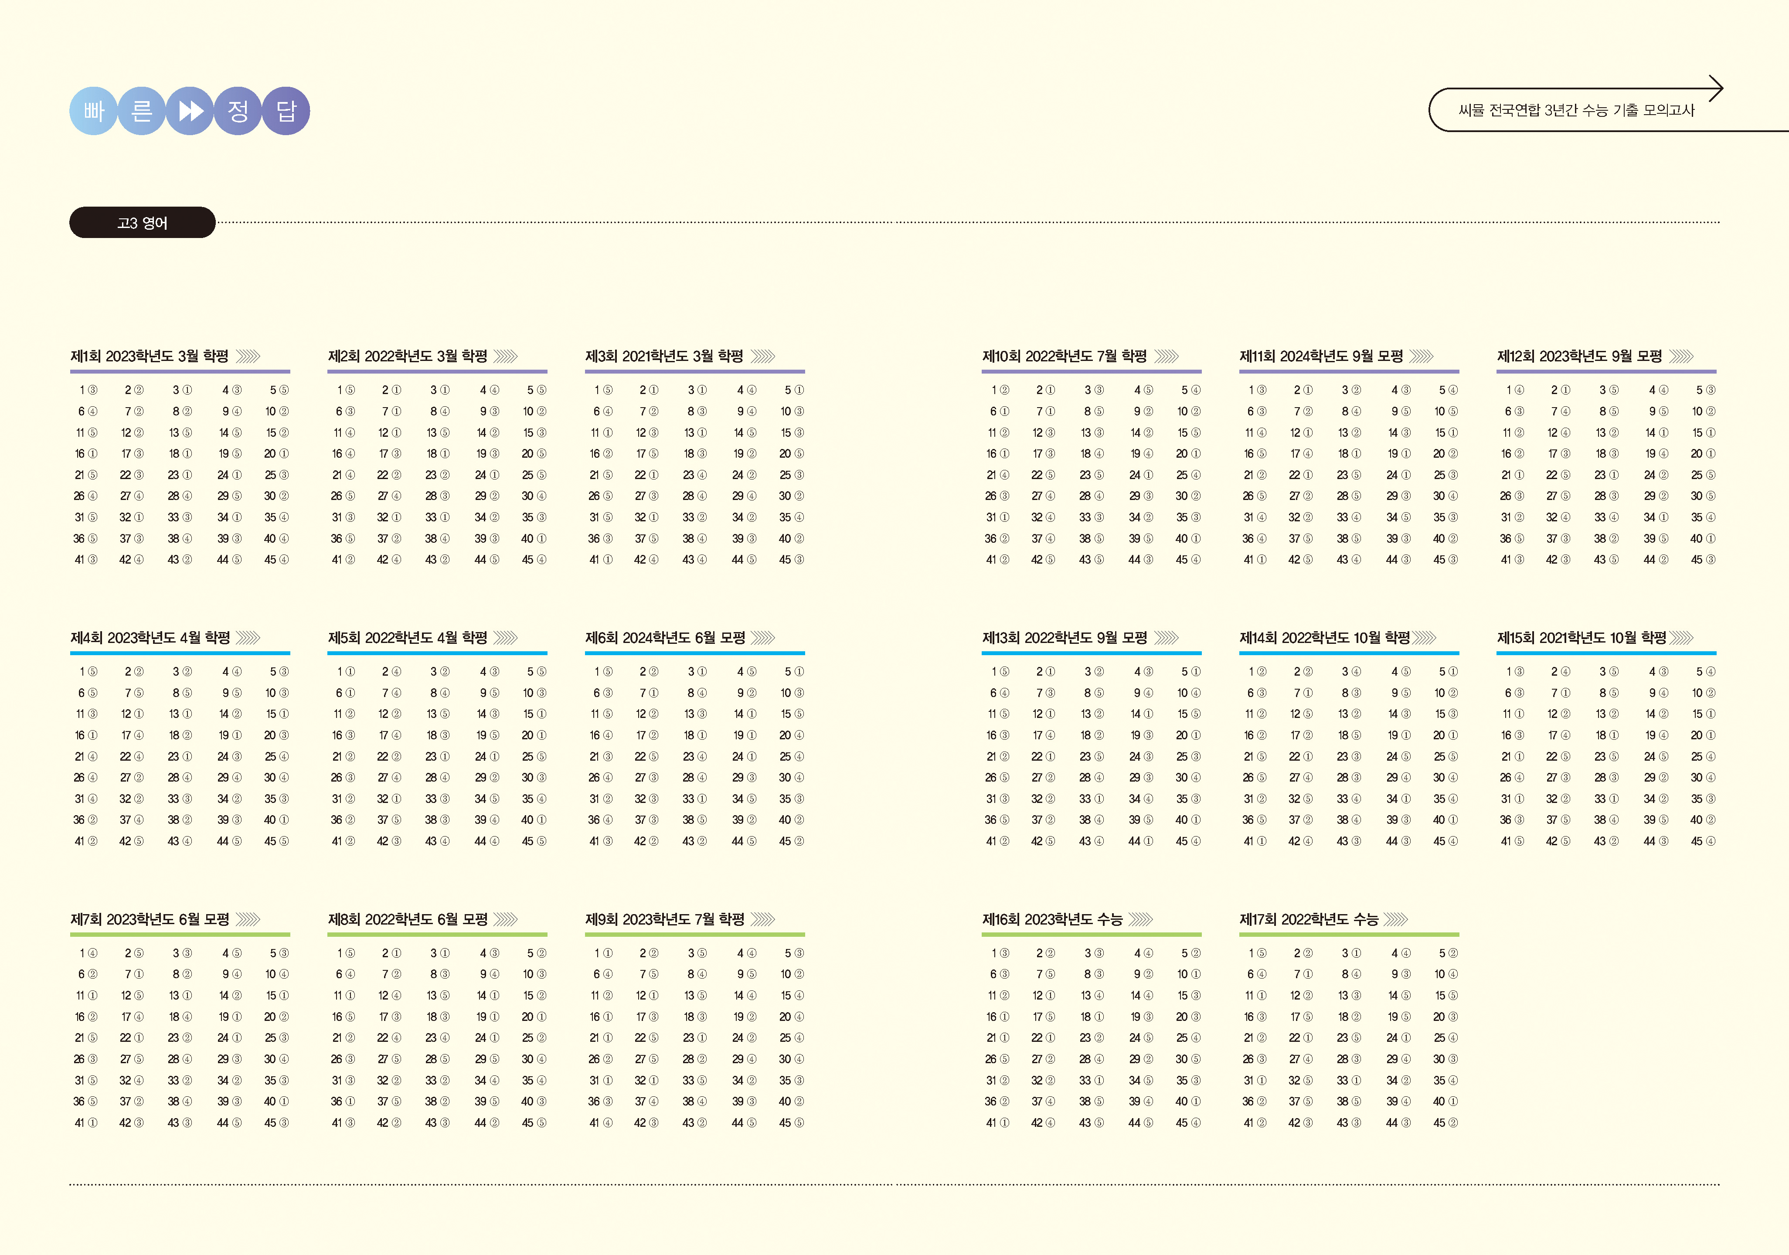Click the 빠 circle in the header

click(93, 111)
